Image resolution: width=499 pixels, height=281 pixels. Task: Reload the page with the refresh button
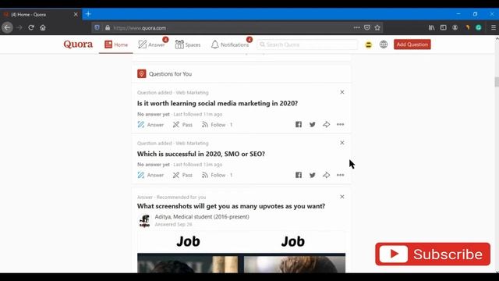click(x=31, y=28)
